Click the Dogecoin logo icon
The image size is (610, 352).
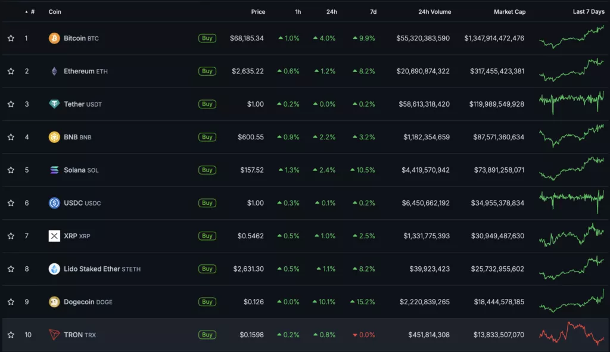click(54, 302)
